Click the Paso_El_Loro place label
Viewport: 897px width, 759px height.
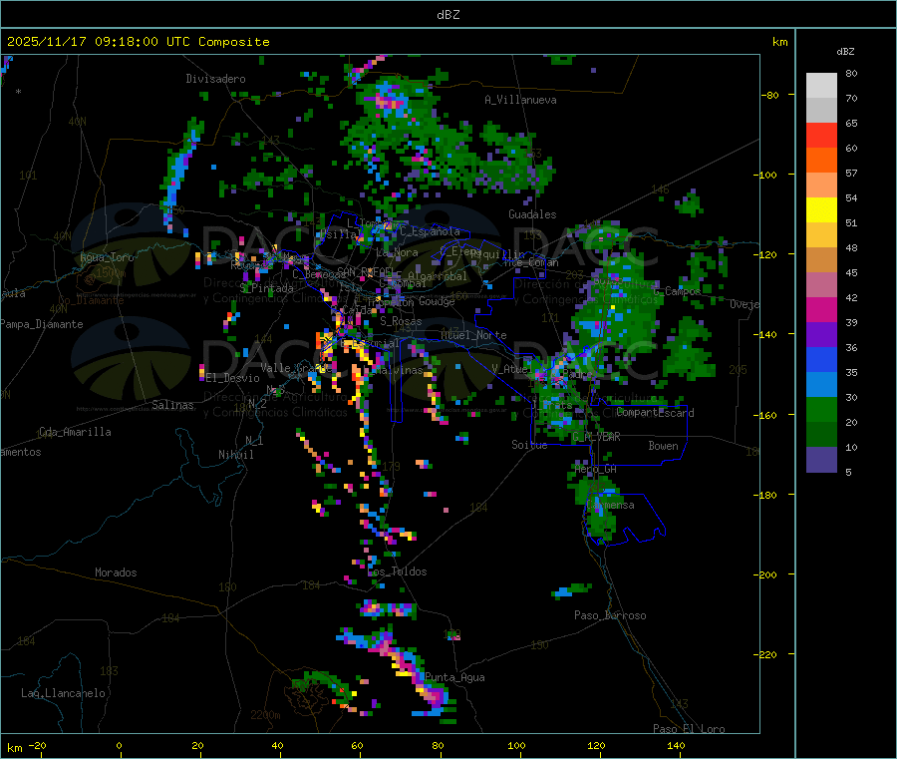[689, 729]
